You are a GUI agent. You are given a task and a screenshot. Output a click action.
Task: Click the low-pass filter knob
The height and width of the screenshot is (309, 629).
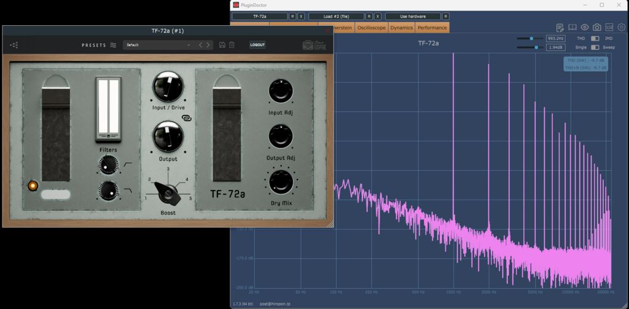point(109,190)
